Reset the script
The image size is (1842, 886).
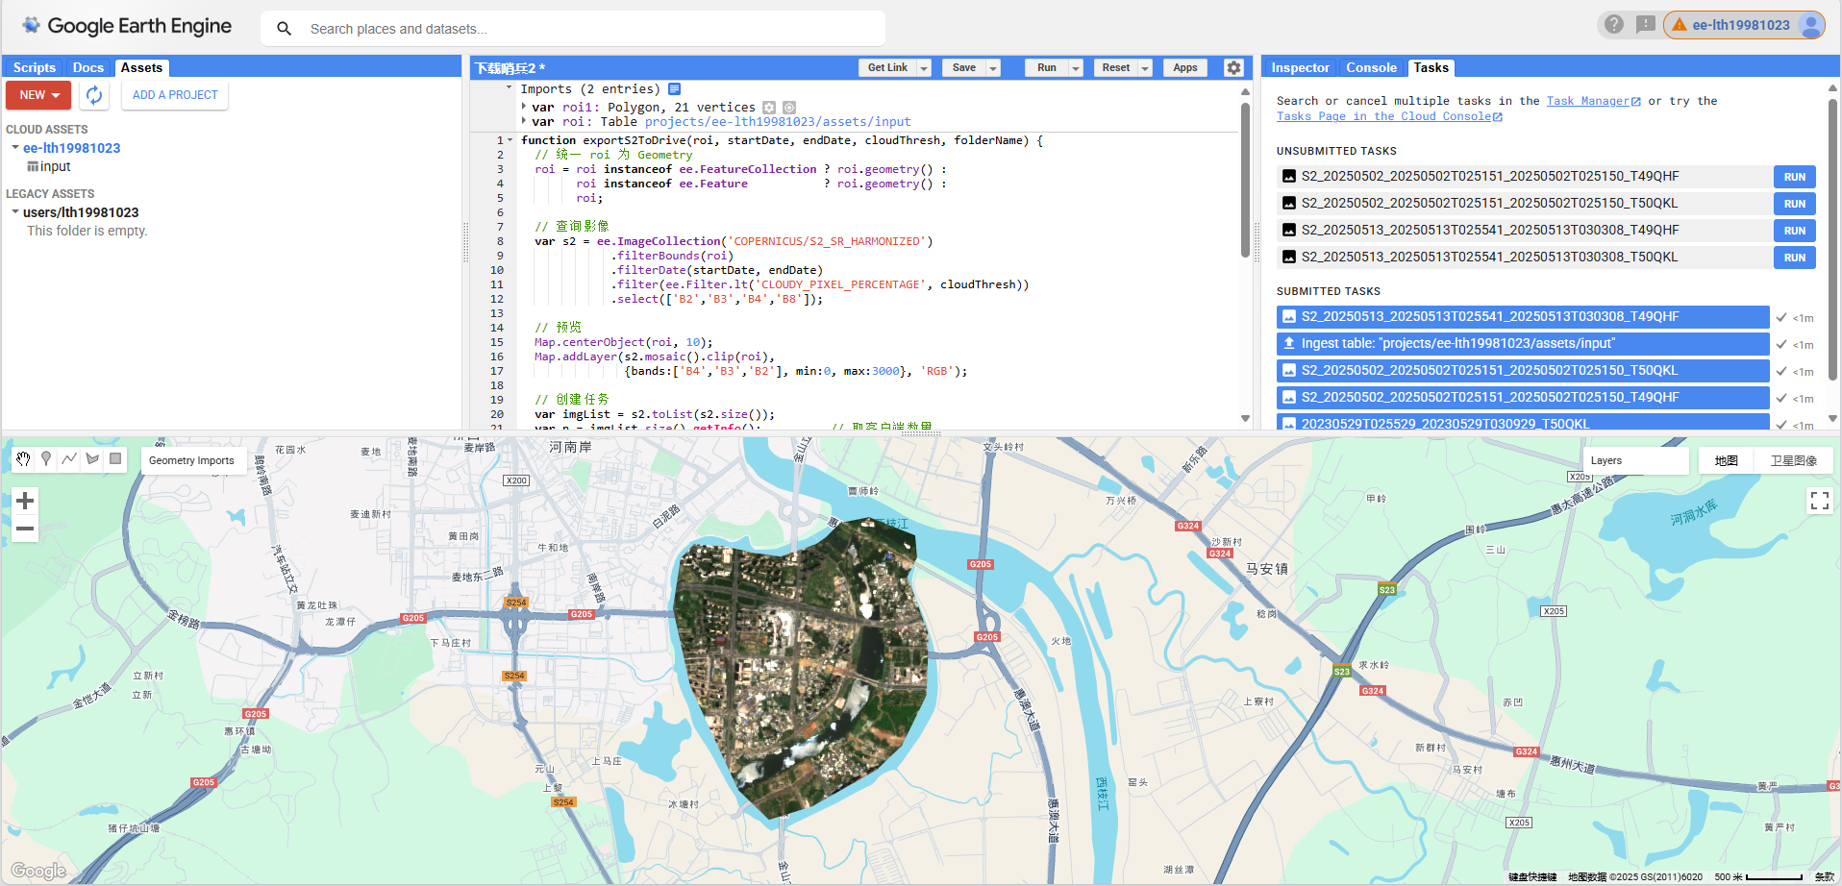1115,68
